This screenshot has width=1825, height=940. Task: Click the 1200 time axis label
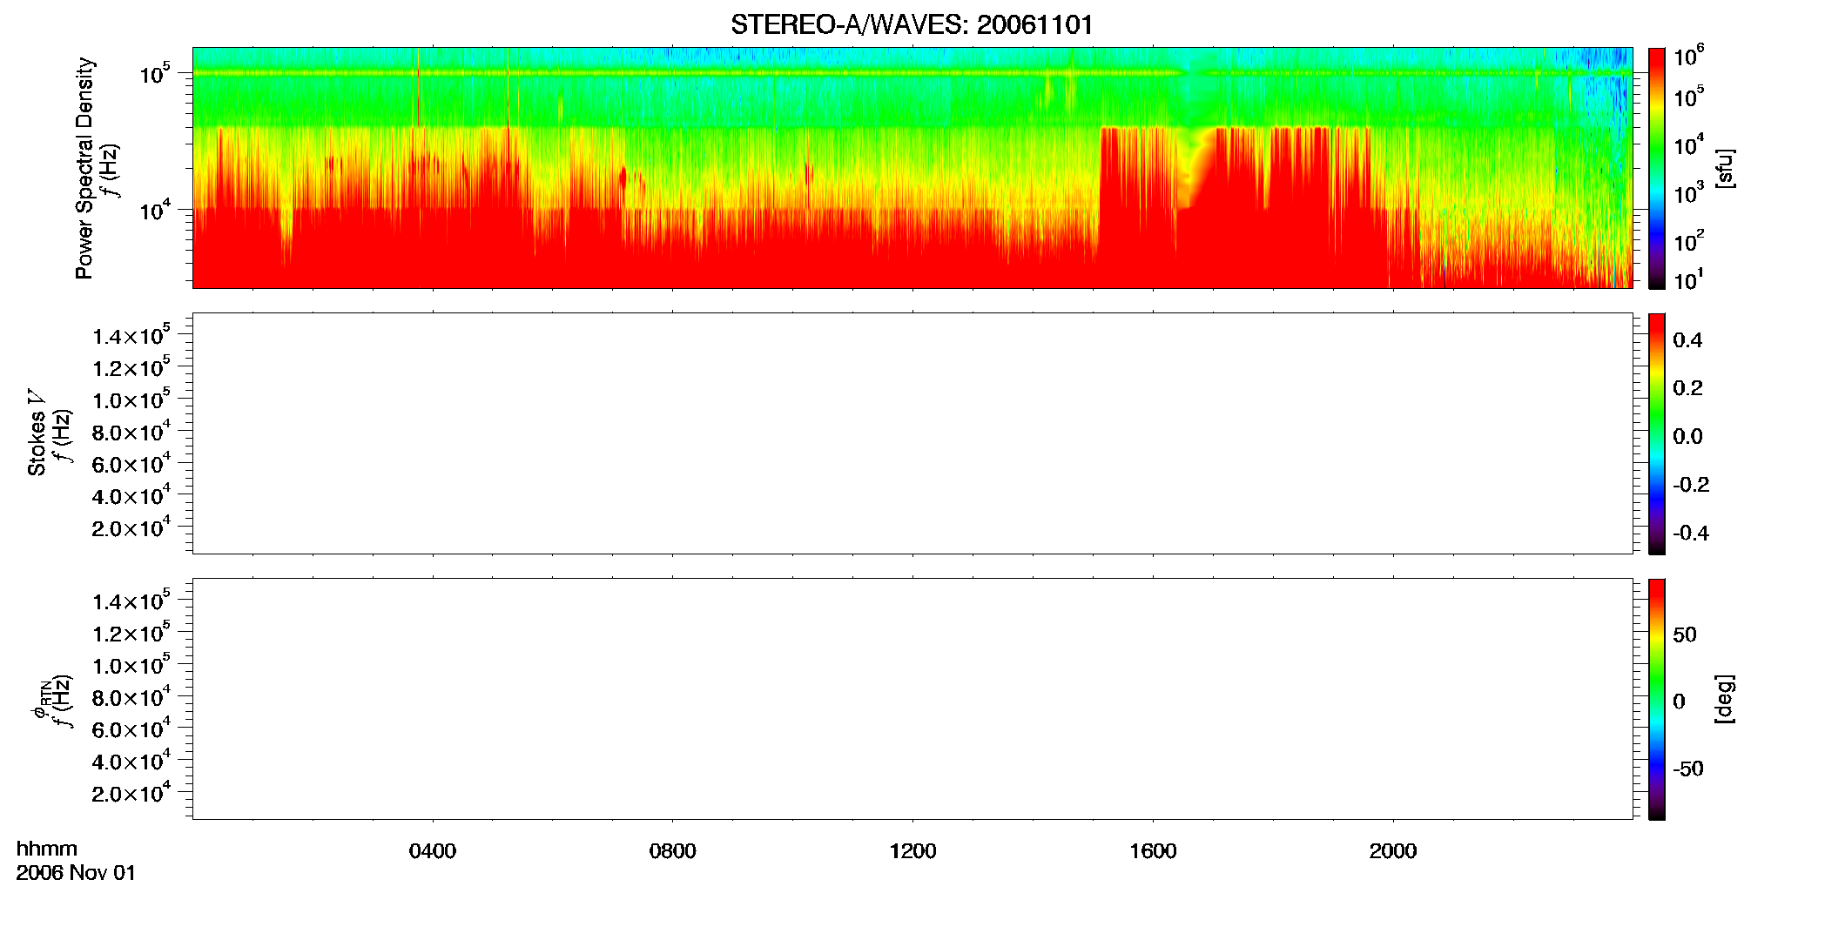pos(912,851)
